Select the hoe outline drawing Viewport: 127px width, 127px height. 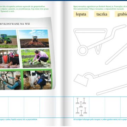[100, 75]
